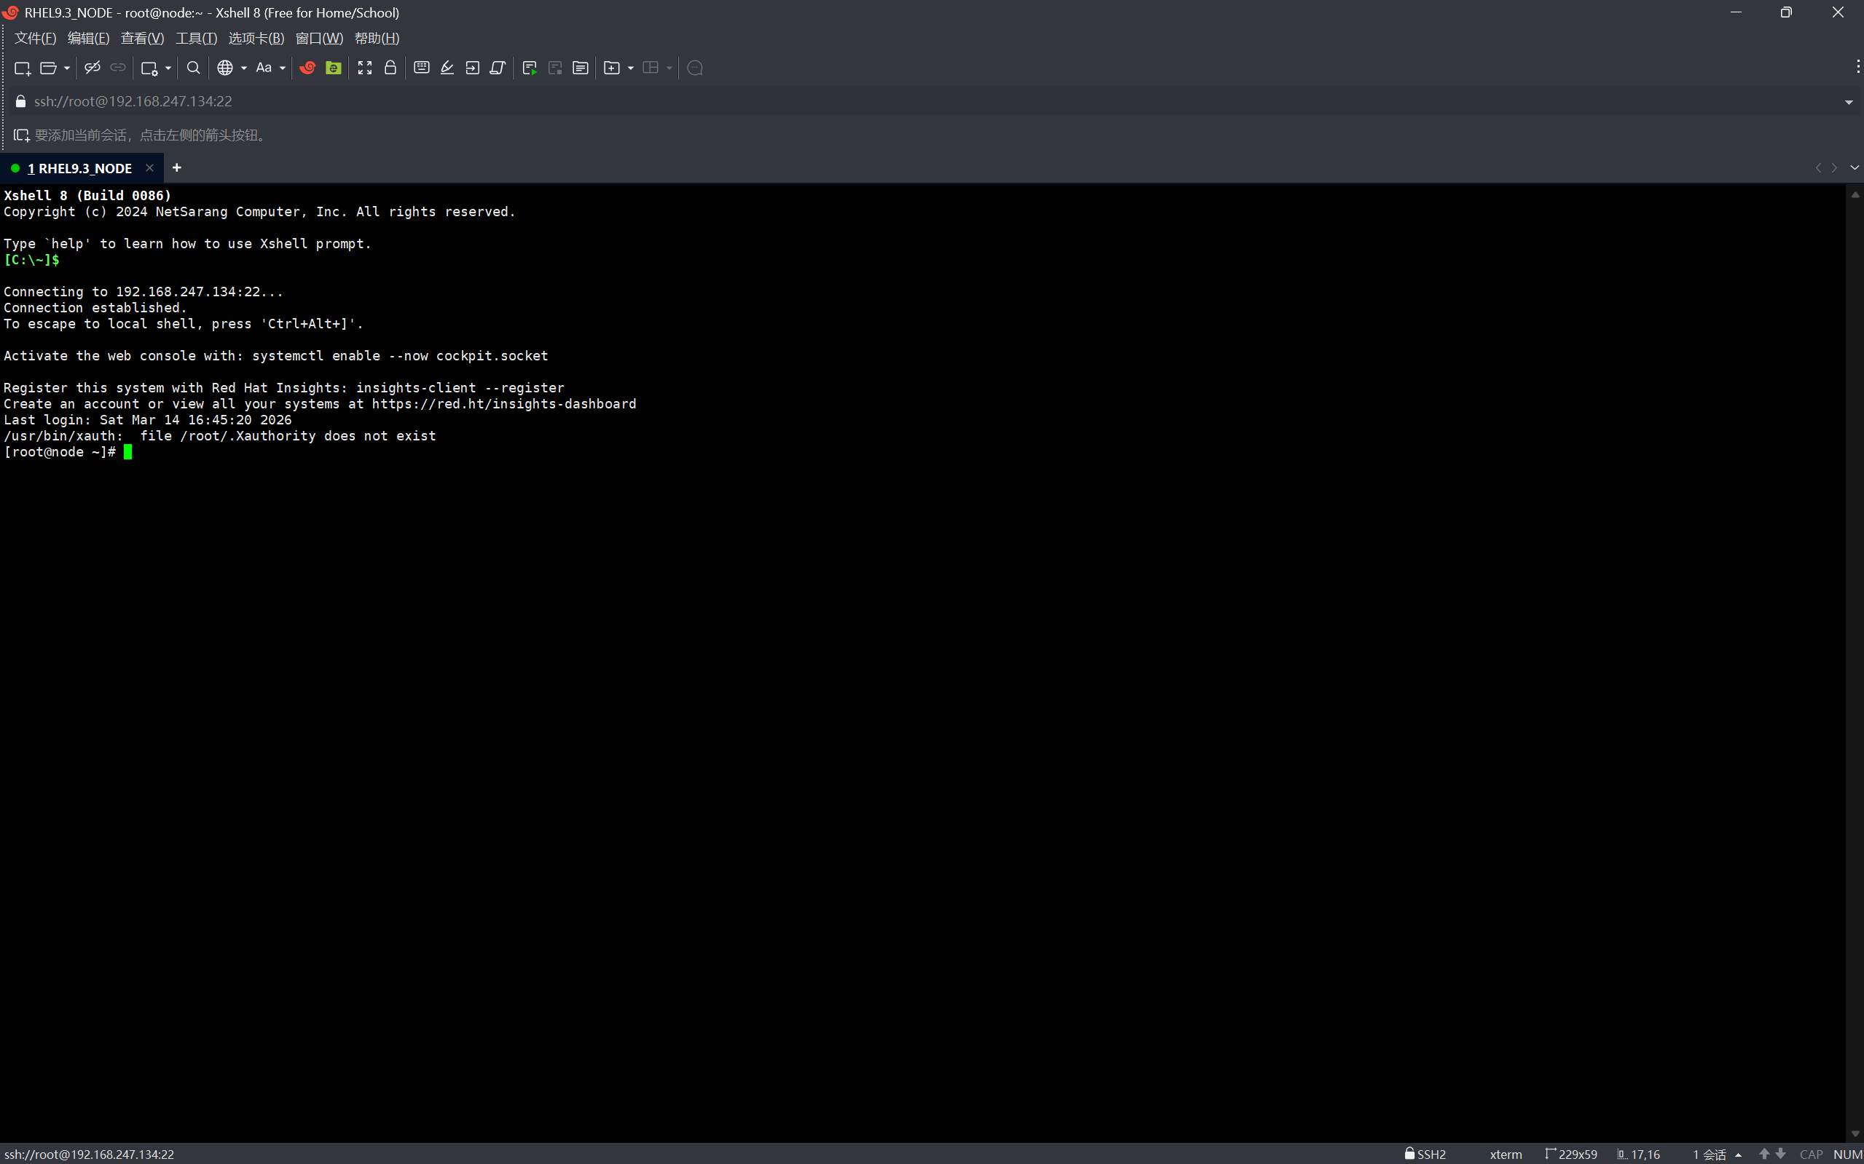Click the New Session toolbar icon
The image size is (1864, 1164).
coord(22,68)
